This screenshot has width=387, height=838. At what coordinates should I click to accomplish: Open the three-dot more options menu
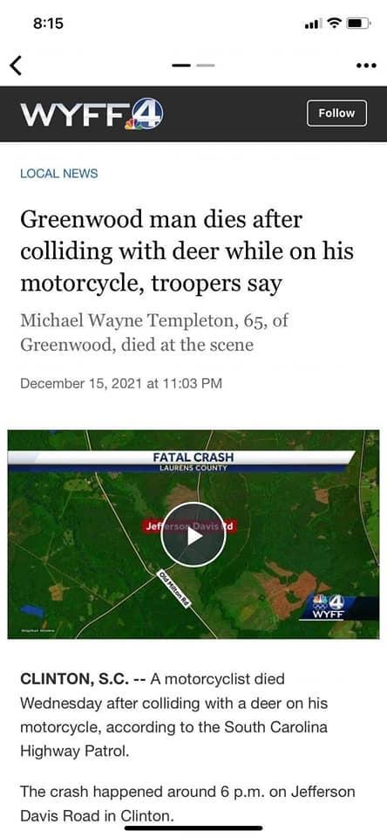pos(366,65)
